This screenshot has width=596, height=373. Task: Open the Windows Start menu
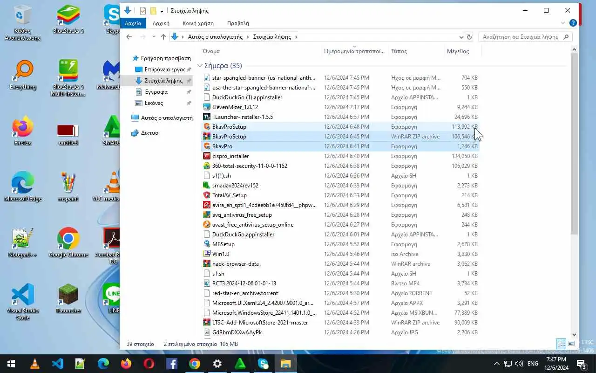point(11,364)
